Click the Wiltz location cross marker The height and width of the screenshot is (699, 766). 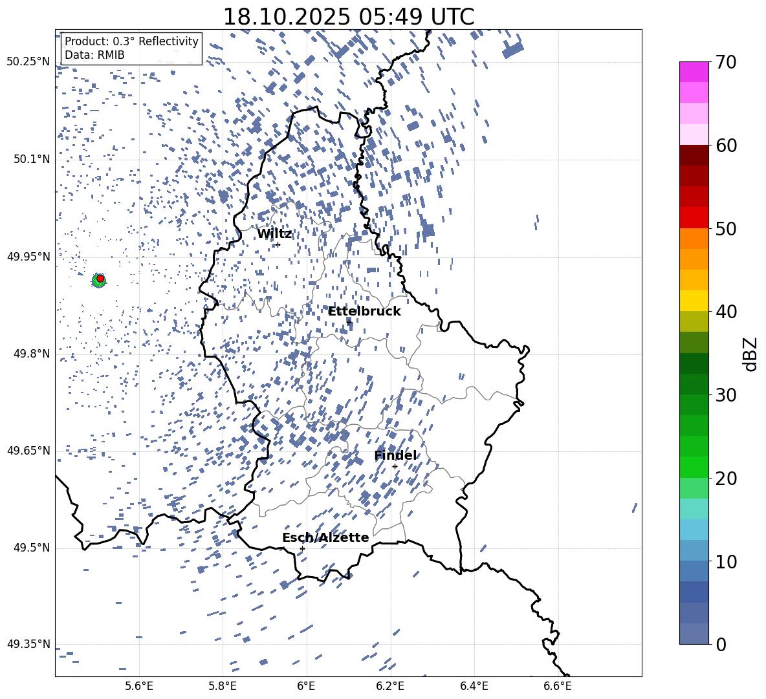[x=278, y=244]
